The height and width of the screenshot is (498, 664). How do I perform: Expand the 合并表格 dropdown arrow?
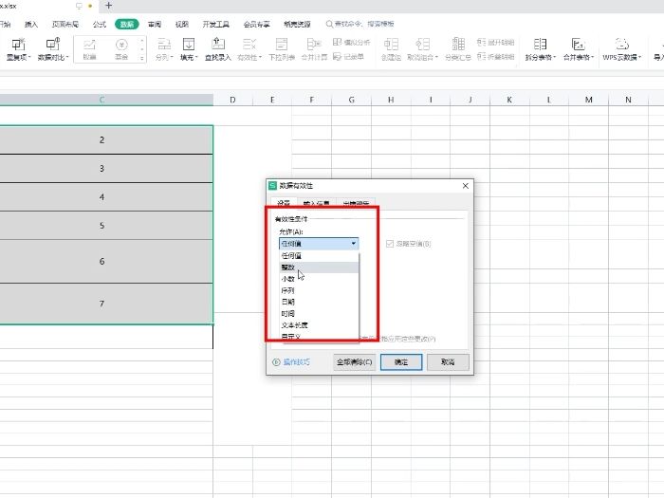pyautogui.click(x=593, y=57)
